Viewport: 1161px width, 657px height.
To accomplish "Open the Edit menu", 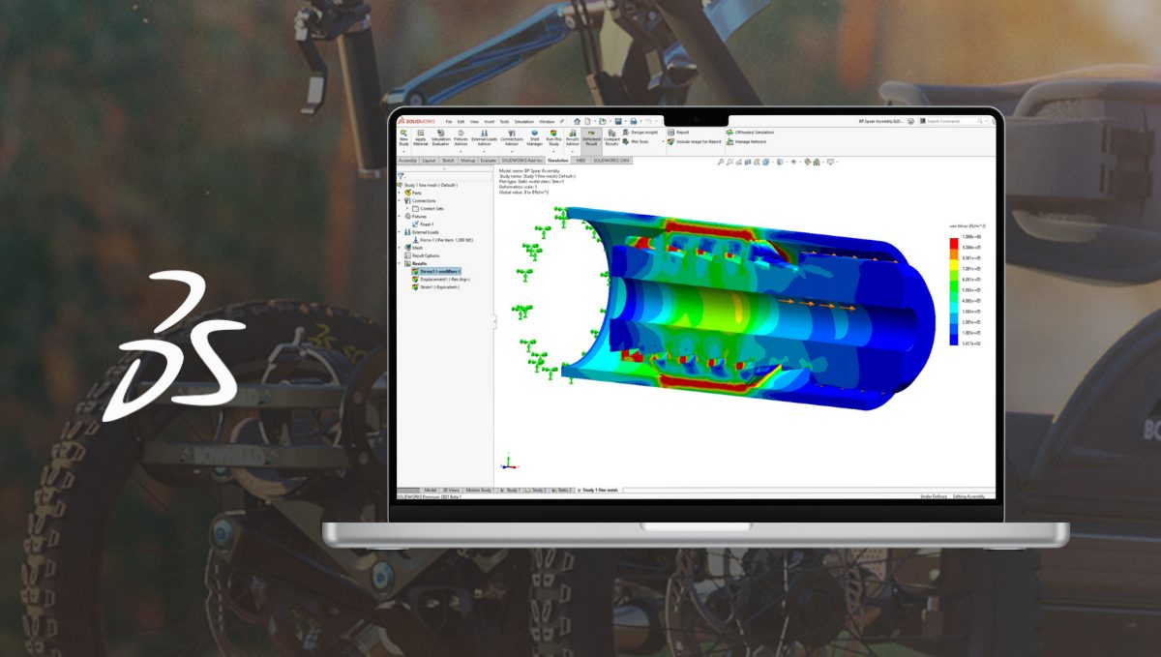I will click(x=461, y=122).
